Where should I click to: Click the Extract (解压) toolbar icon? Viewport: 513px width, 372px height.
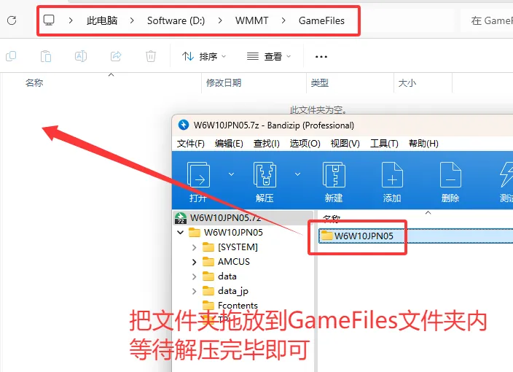pos(265,176)
